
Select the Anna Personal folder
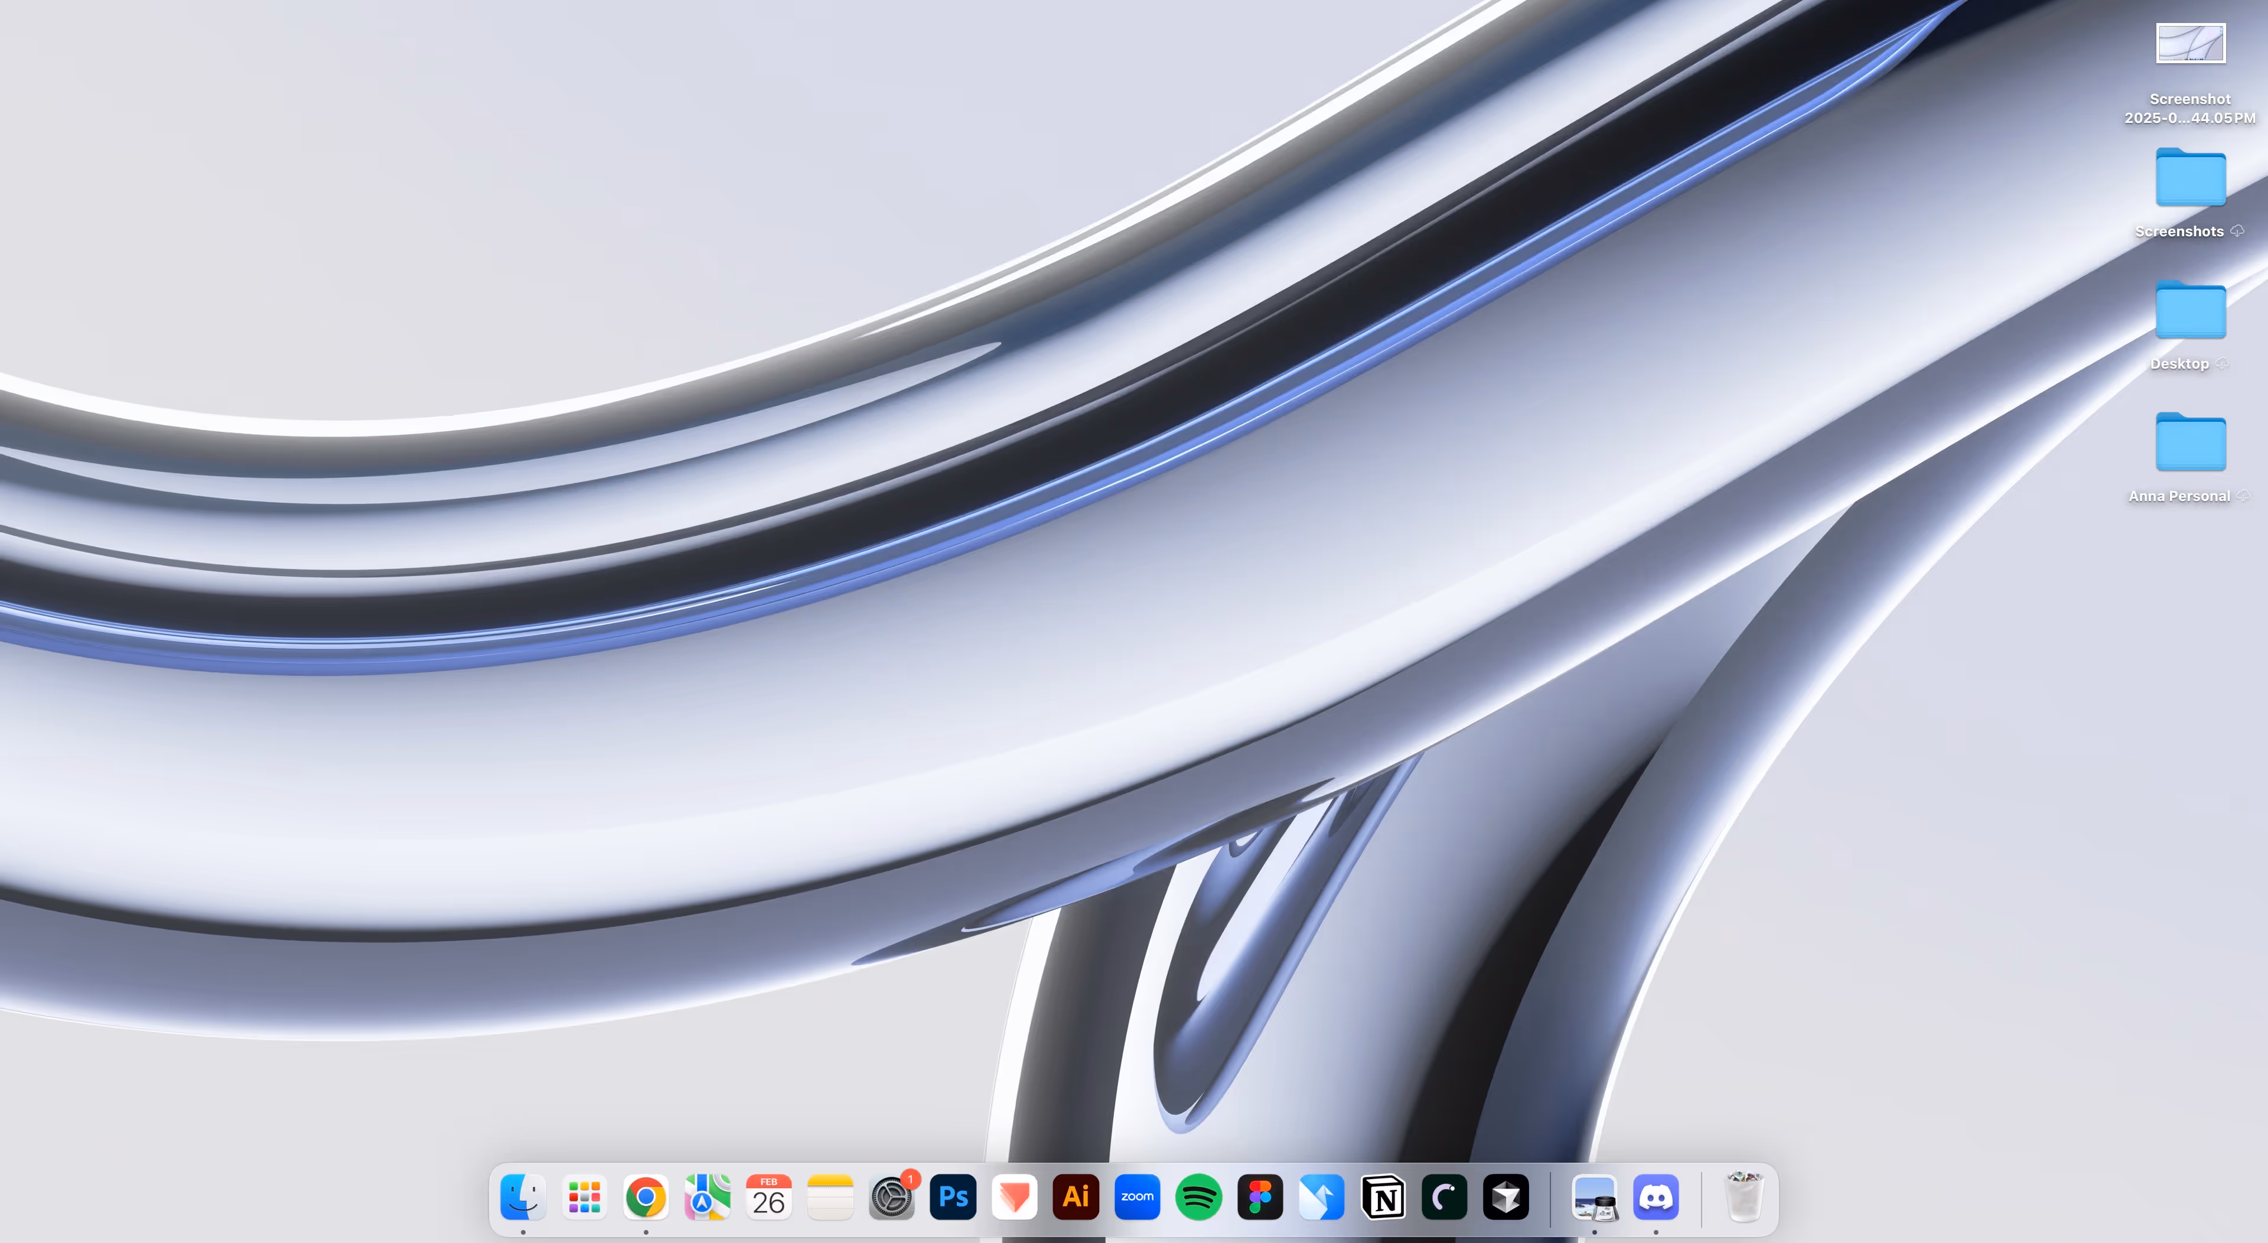pyautogui.click(x=2191, y=441)
